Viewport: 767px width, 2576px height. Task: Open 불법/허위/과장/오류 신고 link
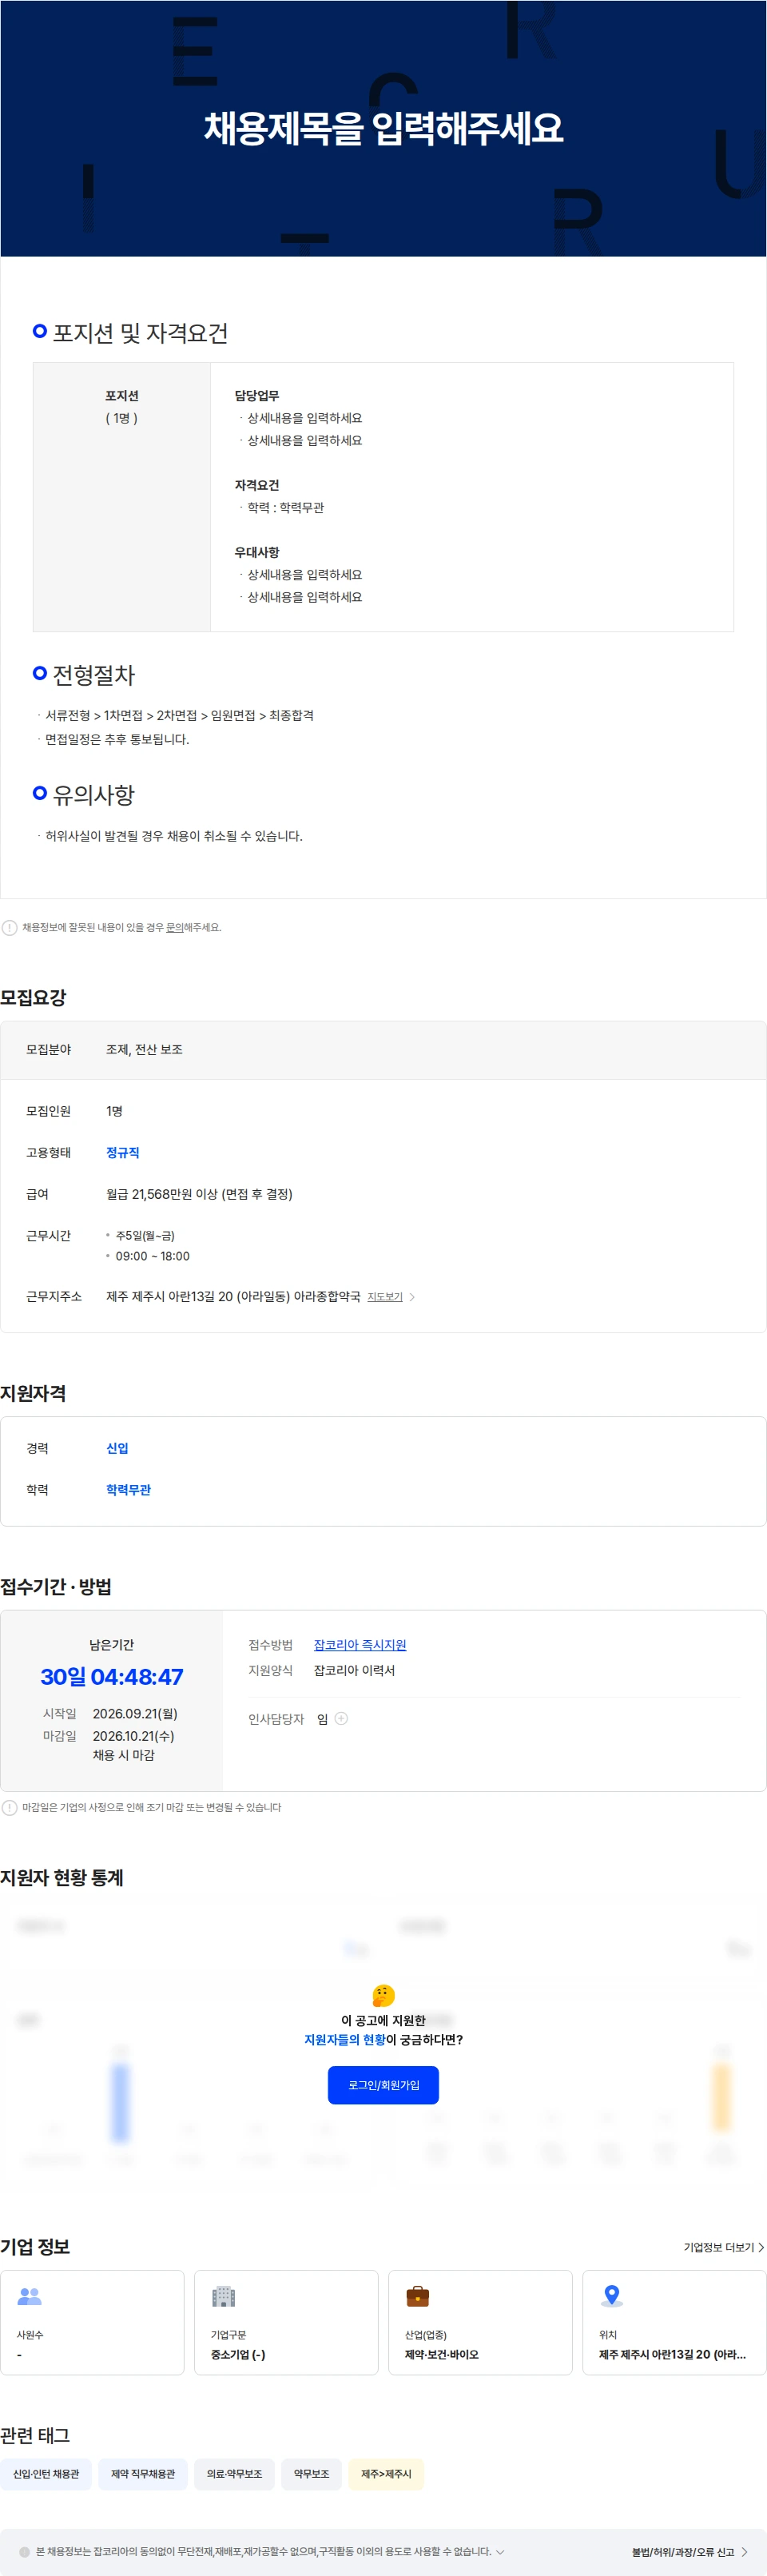pyautogui.click(x=689, y=2552)
